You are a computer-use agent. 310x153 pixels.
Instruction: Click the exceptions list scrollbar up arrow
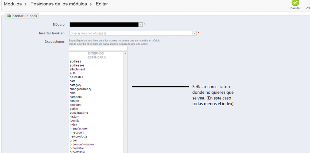click(125, 54)
